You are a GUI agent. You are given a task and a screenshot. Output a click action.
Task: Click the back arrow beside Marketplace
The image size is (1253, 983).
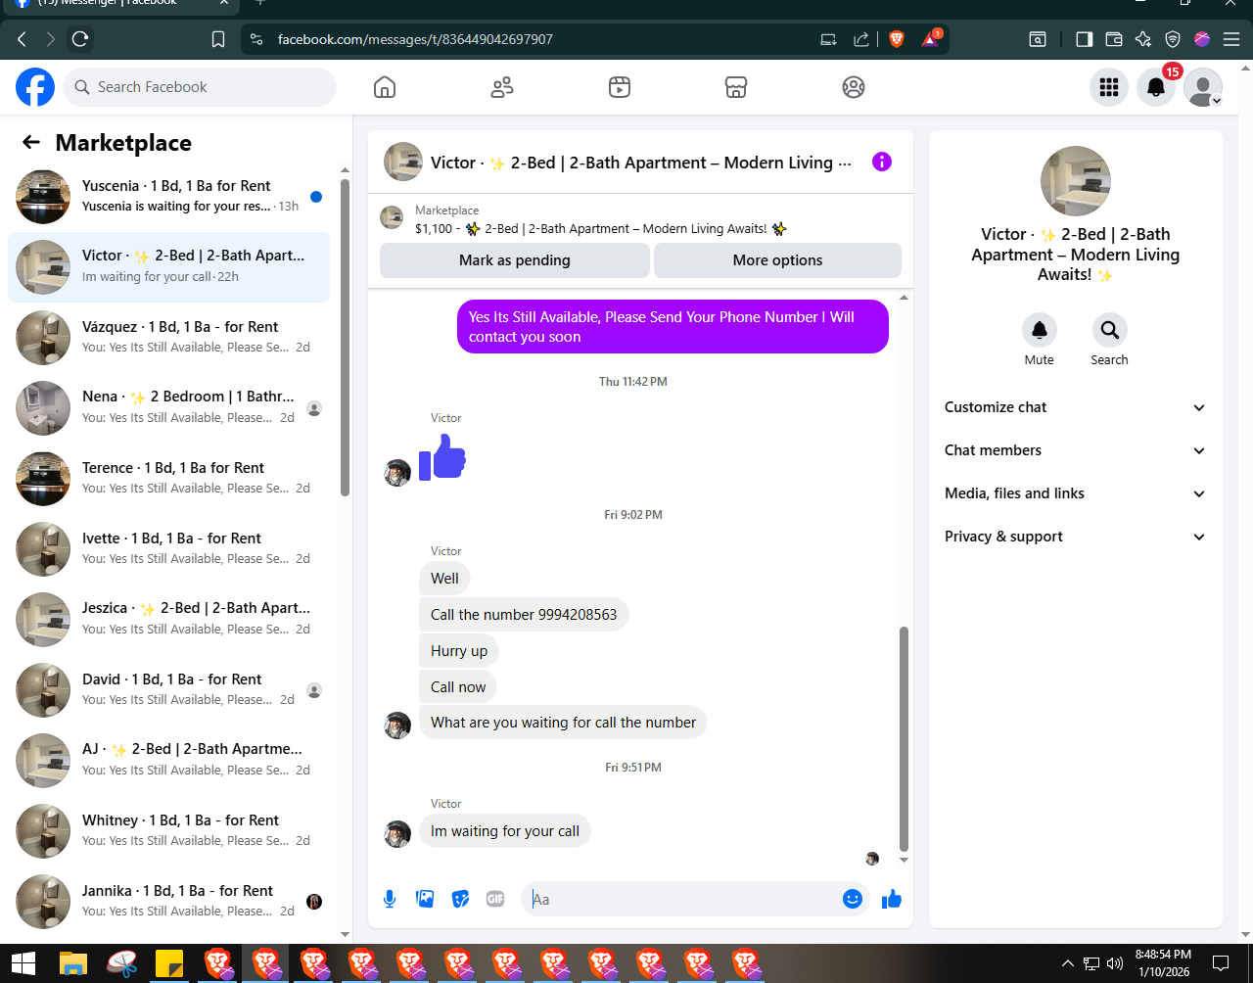click(x=31, y=143)
